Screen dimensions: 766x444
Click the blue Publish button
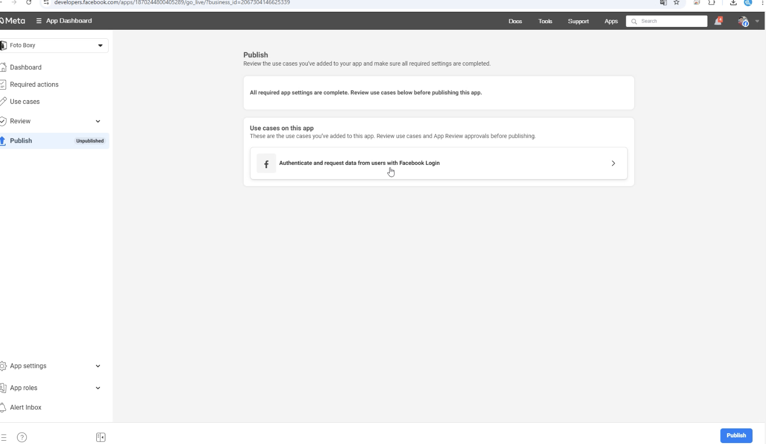(736, 435)
